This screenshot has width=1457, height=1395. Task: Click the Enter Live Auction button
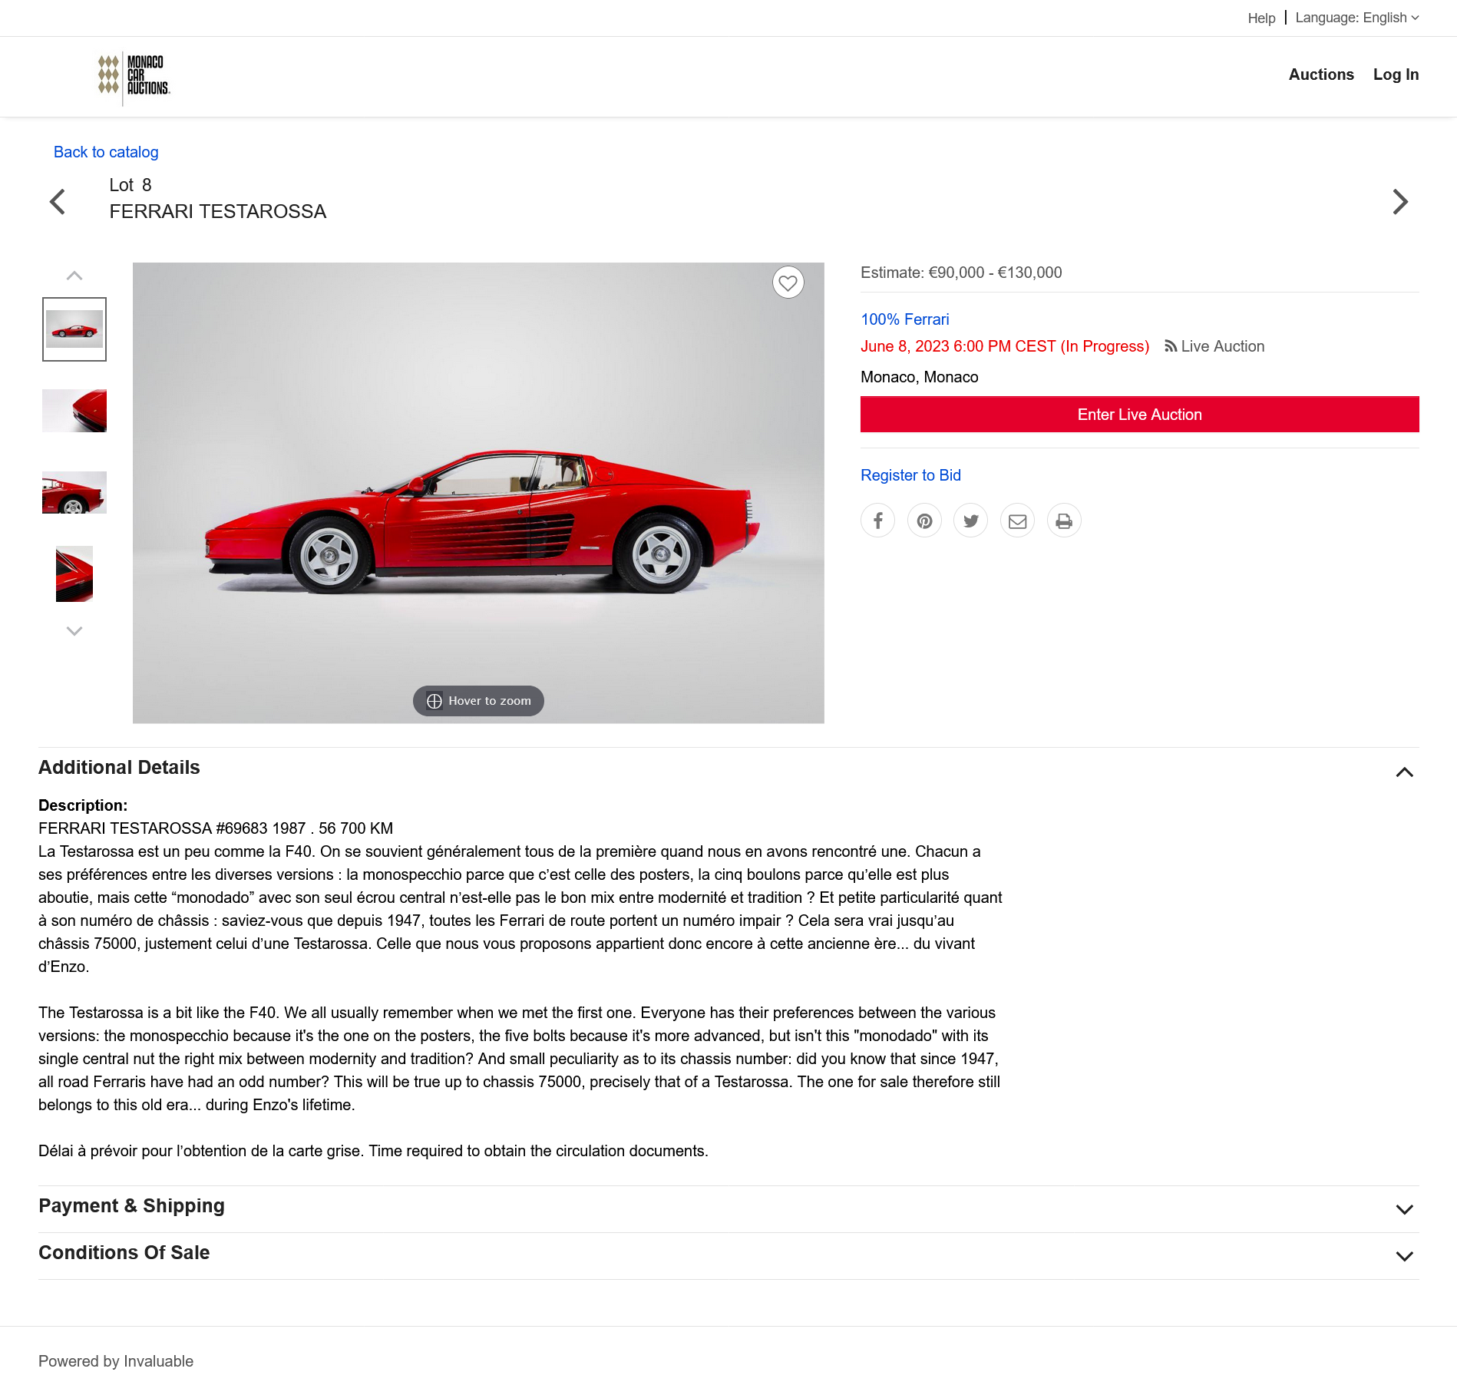tap(1139, 415)
